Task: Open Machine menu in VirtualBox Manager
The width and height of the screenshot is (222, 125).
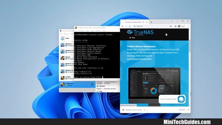Action: tap(66, 34)
